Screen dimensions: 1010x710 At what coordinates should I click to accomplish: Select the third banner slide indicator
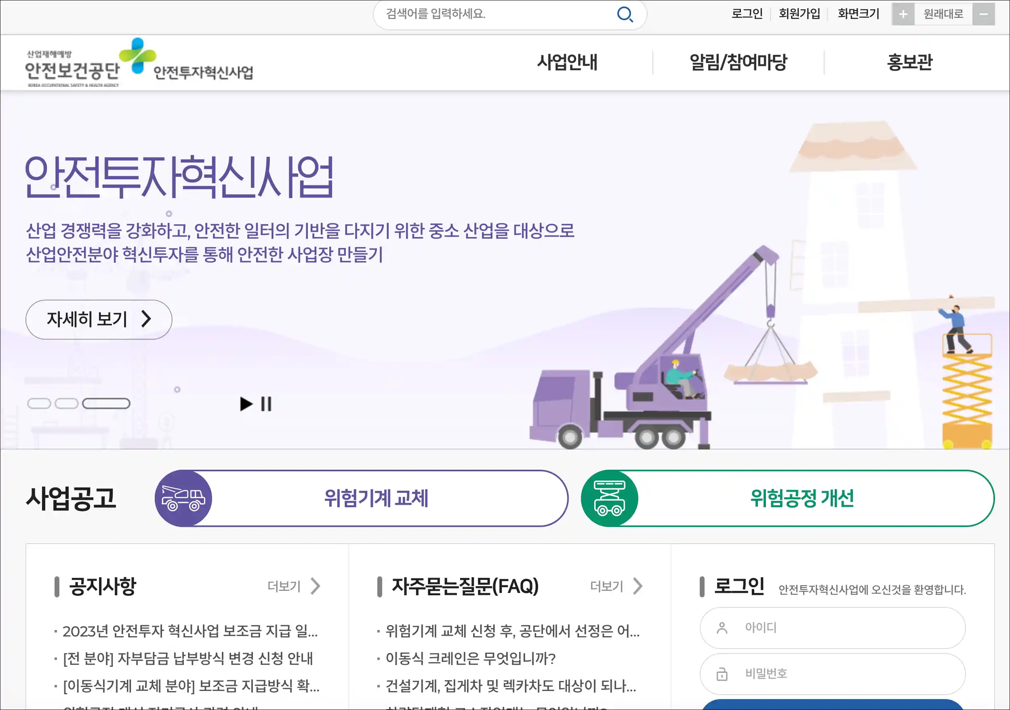pyautogui.click(x=106, y=403)
